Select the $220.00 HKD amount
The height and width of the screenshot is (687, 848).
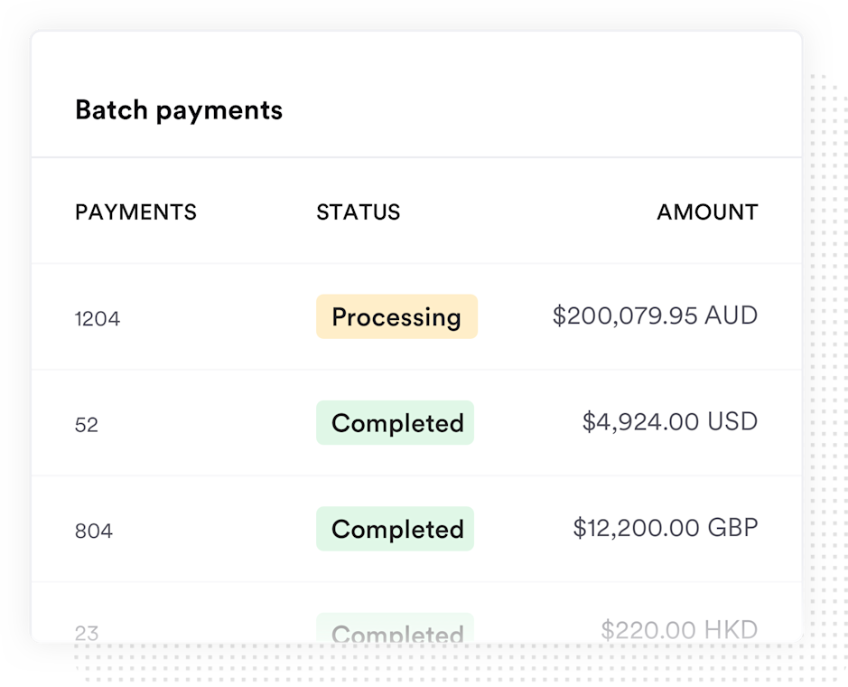pos(679,630)
